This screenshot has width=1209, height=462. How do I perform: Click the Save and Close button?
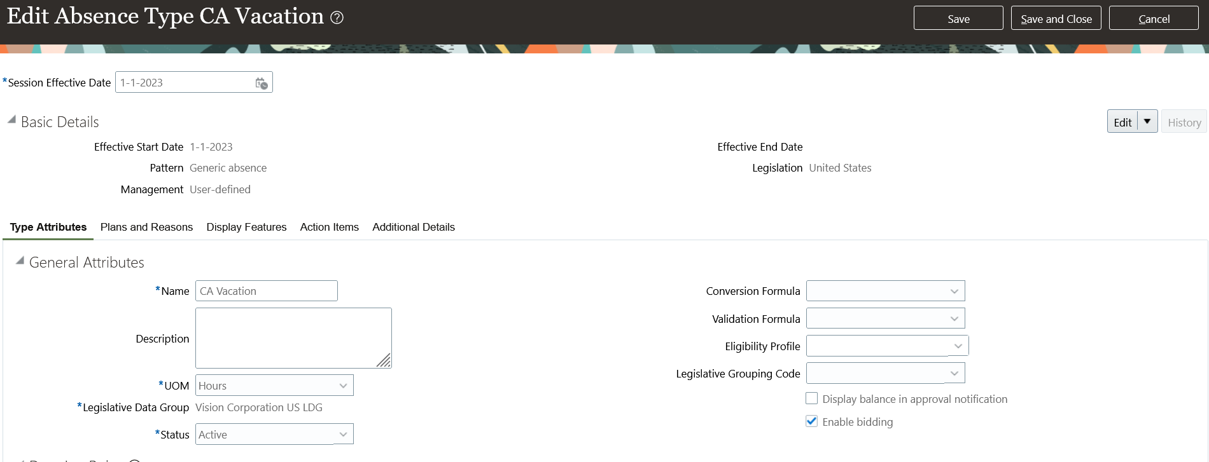click(x=1056, y=18)
